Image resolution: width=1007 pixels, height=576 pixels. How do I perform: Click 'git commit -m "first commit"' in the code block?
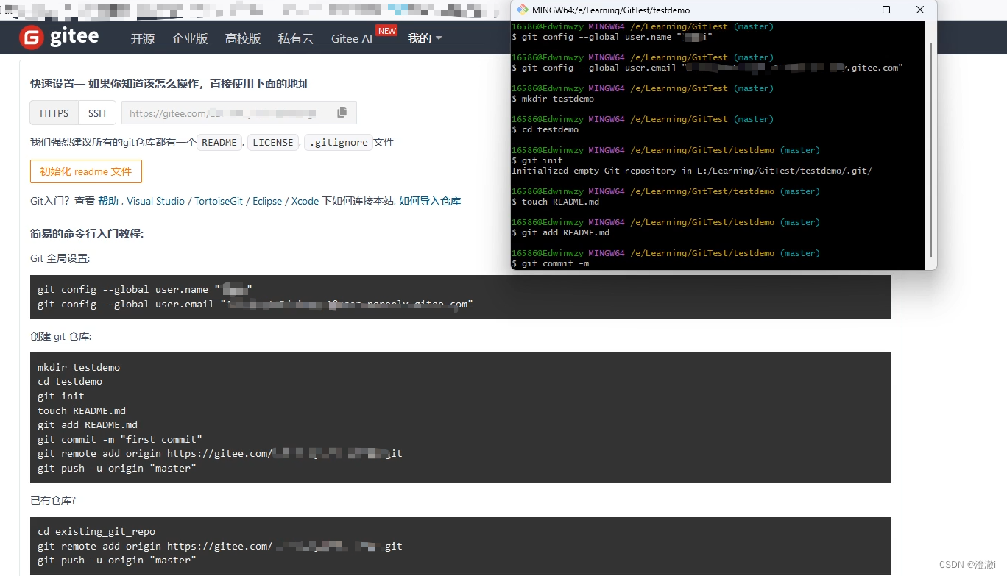click(x=120, y=439)
